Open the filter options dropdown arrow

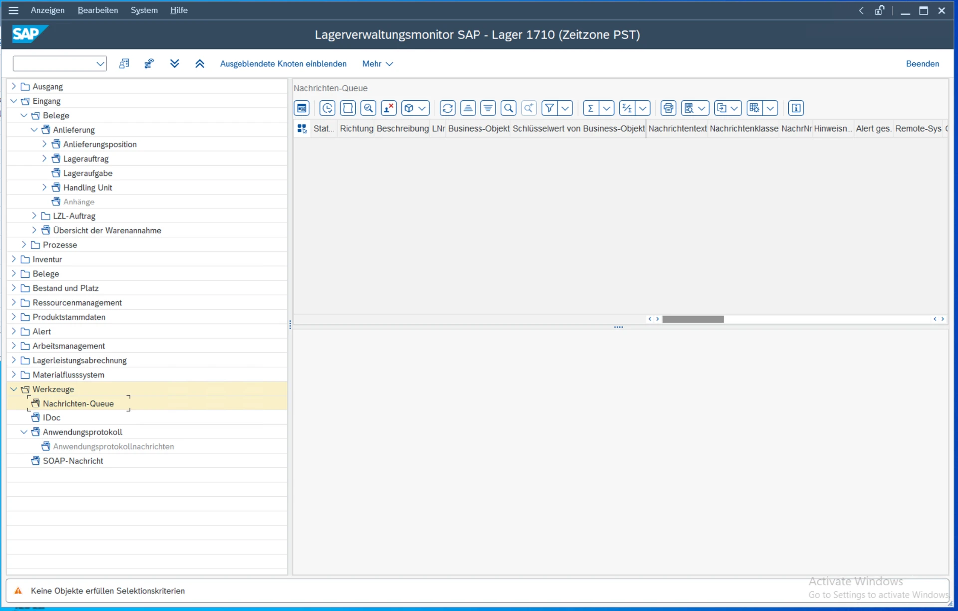click(x=565, y=108)
